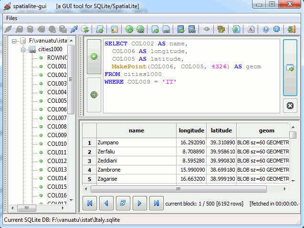Collapse the F:\vanuatu\ista database node
304x228 pixels.
click(x=14, y=41)
